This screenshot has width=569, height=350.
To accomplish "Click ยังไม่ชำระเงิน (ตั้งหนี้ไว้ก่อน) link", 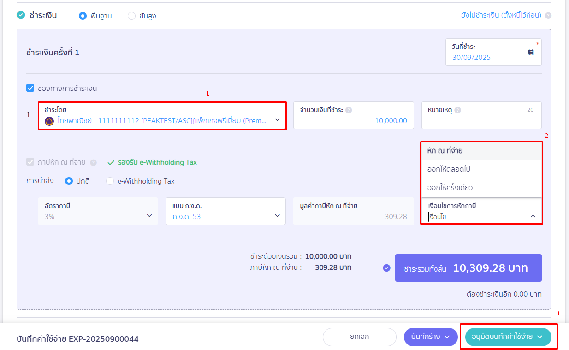I will [501, 16].
